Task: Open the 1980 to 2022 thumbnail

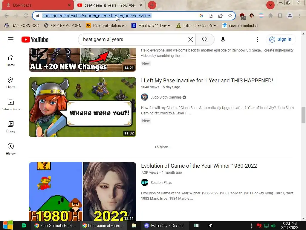Action: coord(82,192)
